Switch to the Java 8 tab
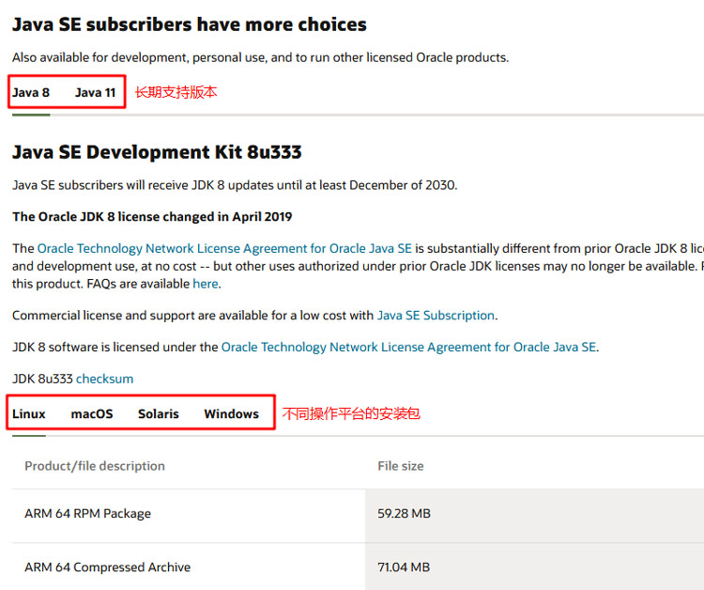This screenshot has height=590, width=704. [31, 93]
